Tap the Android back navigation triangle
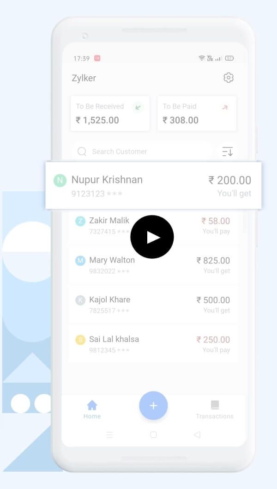Viewport: 277px width, 489px height. (x=197, y=434)
